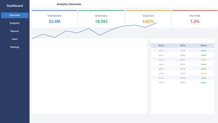Open the Analytics sidebar item
The image size is (218, 123).
tap(15, 23)
